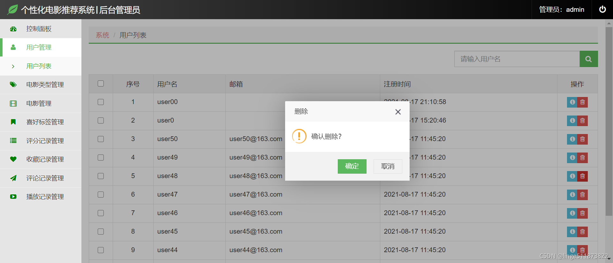
Task: Delete the user46 row
Action: point(582,213)
